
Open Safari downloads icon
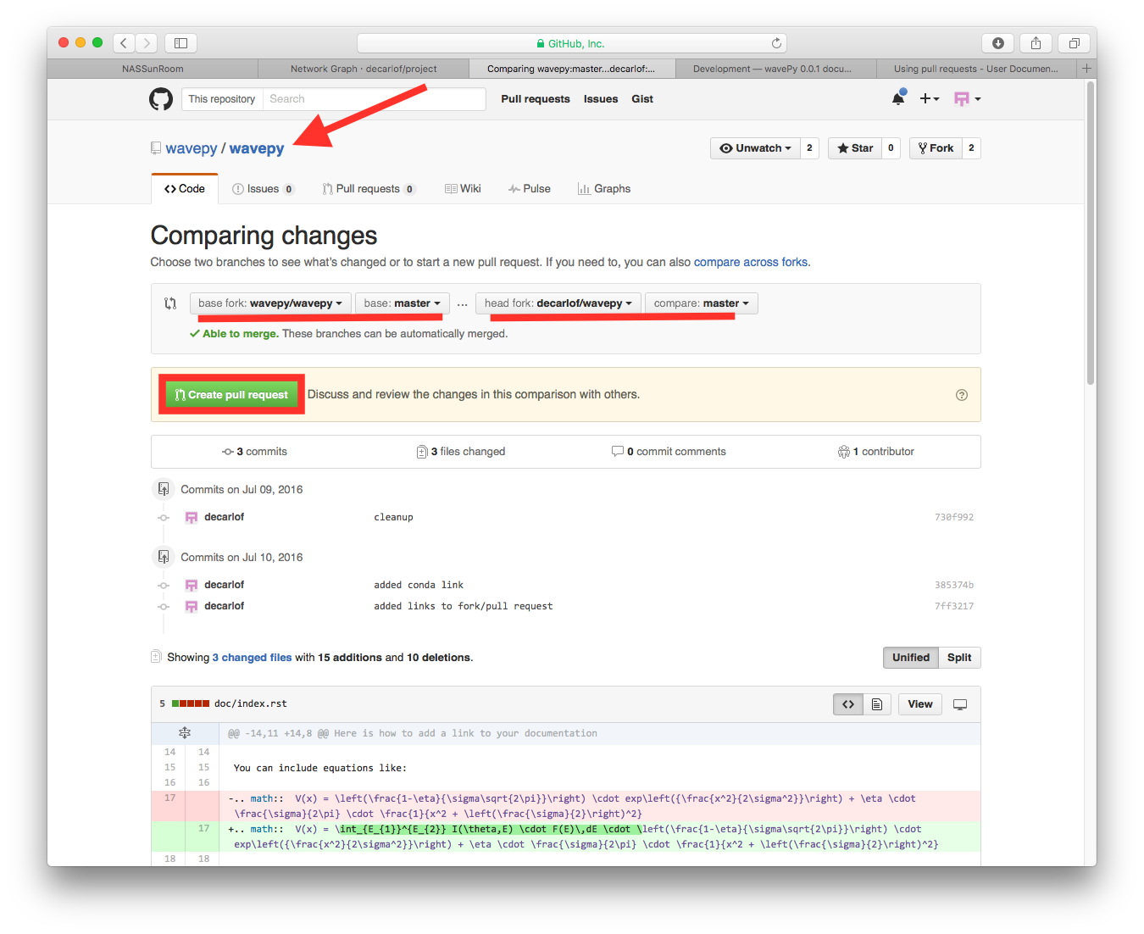pos(998,42)
